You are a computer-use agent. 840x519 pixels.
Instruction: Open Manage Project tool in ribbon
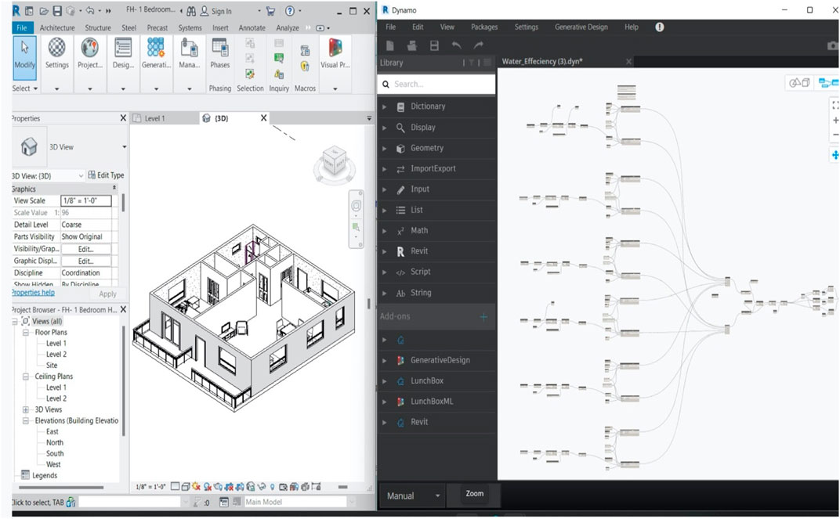click(x=189, y=54)
